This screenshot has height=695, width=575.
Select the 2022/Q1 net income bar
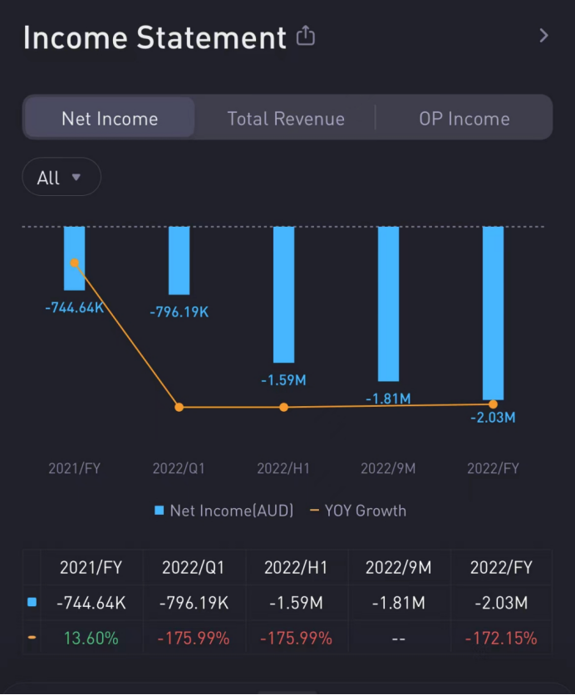[x=179, y=261]
